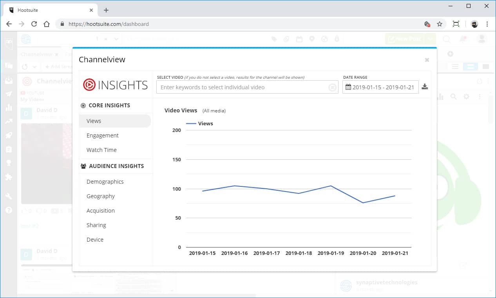
Task: Click the 2019-01-18 axis label
Action: coord(299,253)
